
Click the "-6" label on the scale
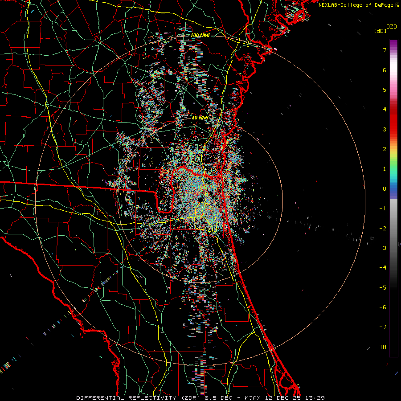[383, 307]
